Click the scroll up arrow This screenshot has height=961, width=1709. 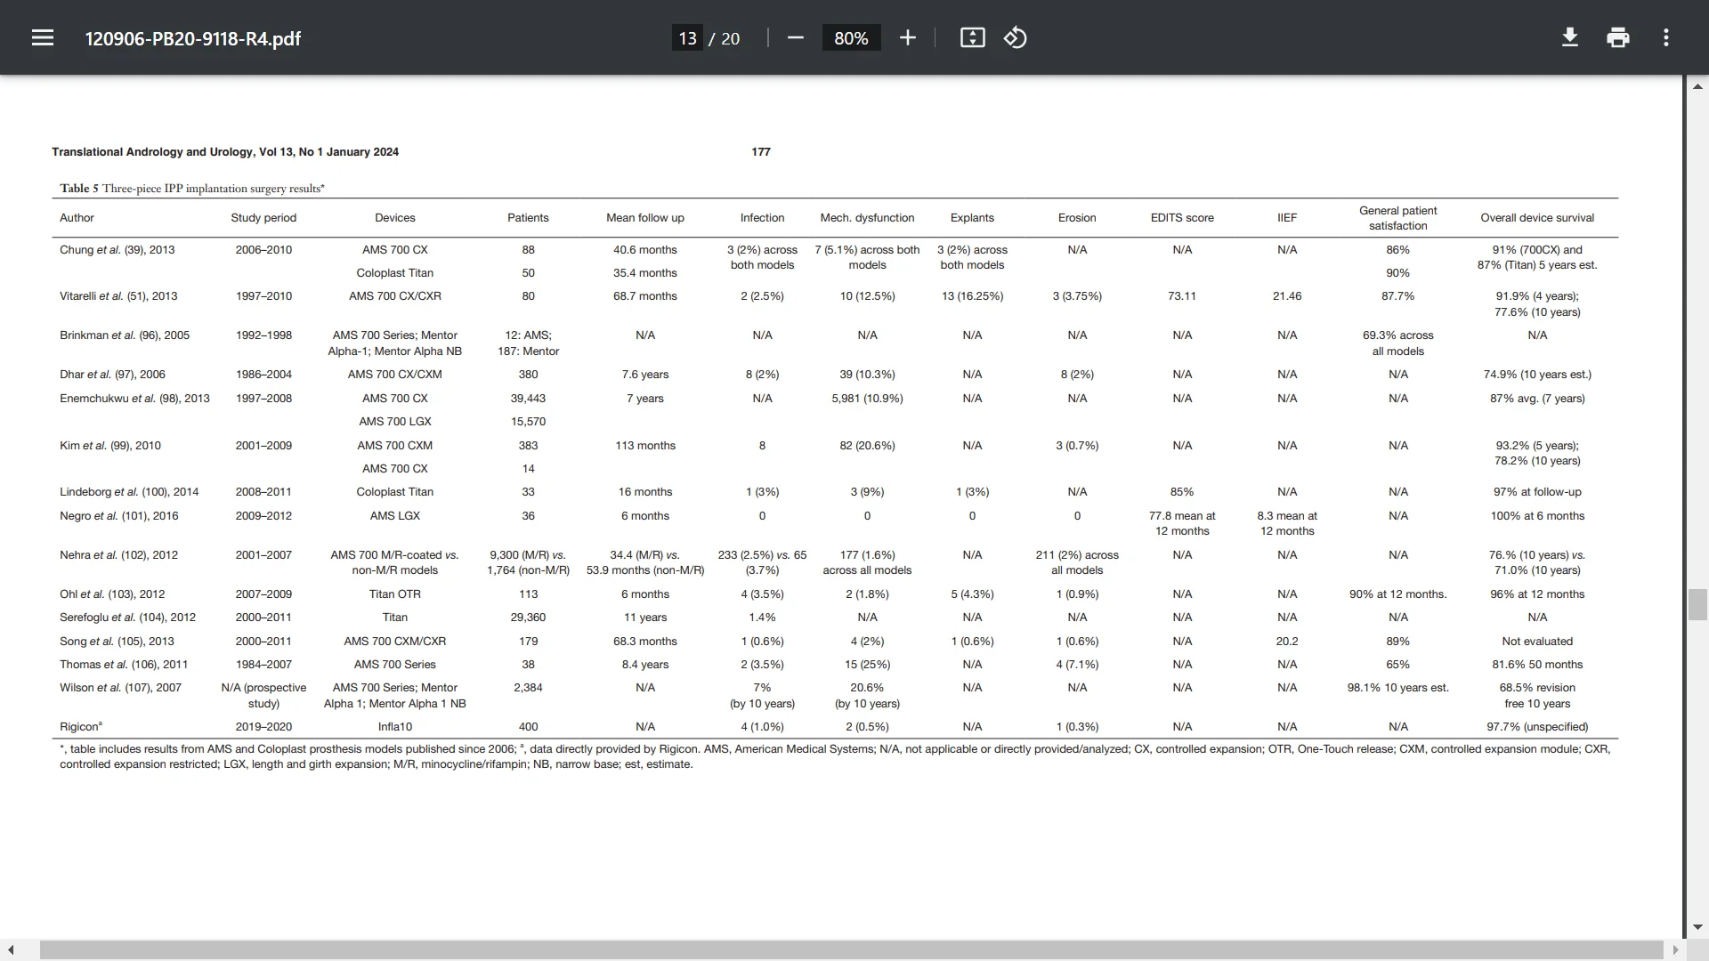tap(1697, 86)
